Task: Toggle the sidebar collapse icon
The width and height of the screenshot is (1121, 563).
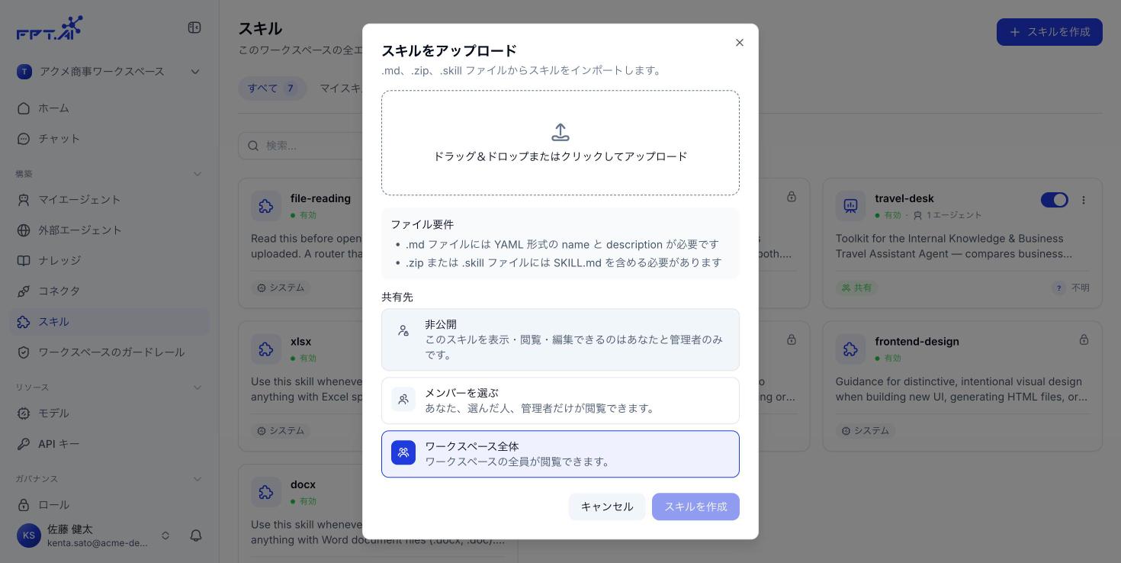Action: click(x=194, y=27)
